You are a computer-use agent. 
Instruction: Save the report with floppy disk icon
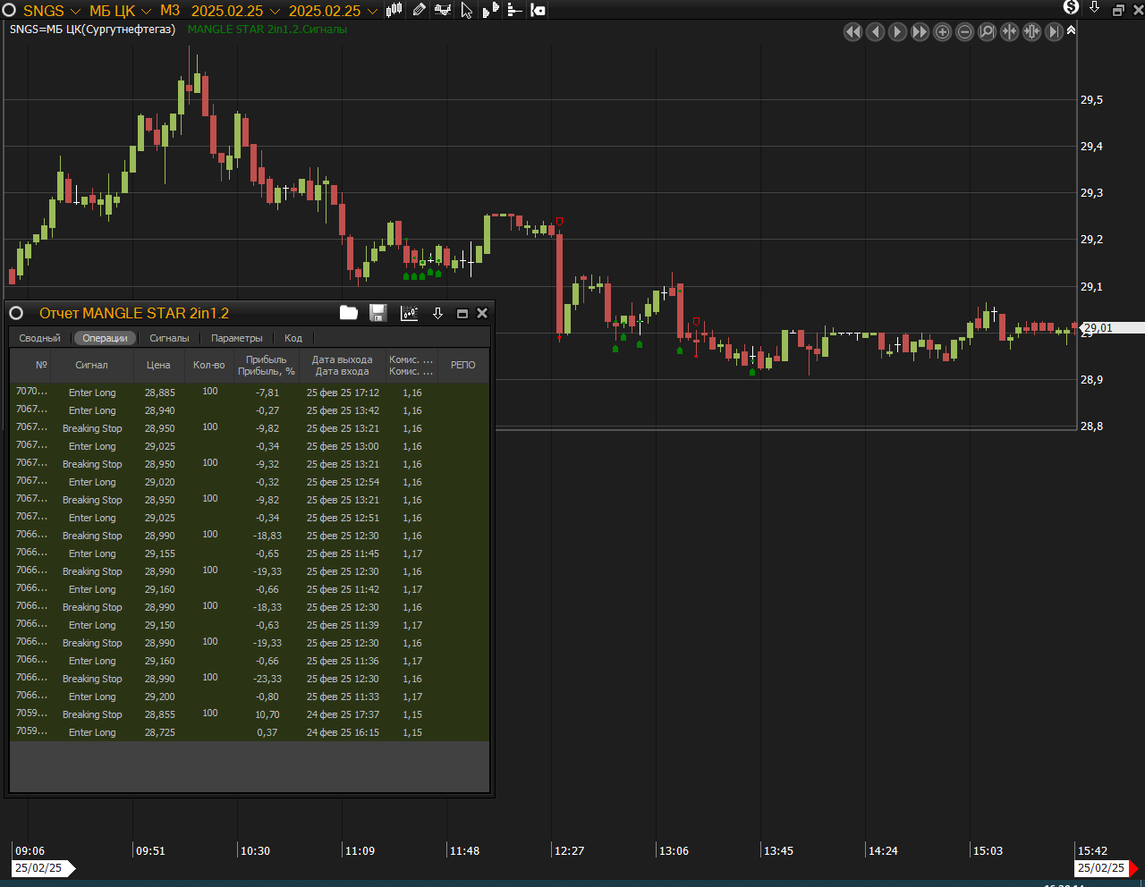pos(378,313)
